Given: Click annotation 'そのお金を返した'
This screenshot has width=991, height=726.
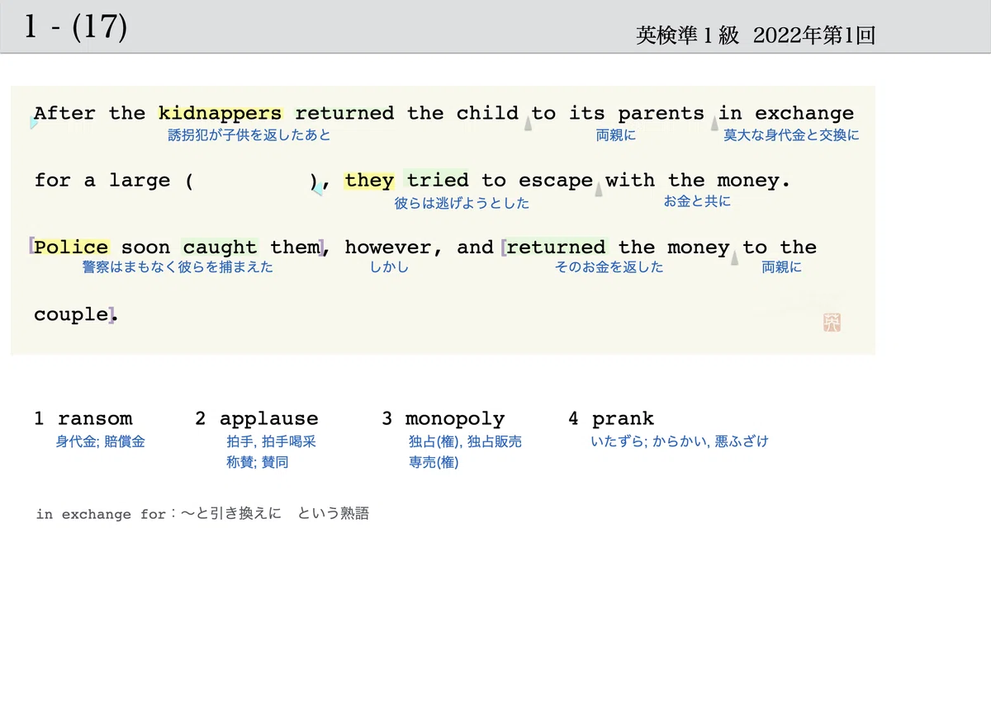Looking at the screenshot, I should [x=609, y=267].
